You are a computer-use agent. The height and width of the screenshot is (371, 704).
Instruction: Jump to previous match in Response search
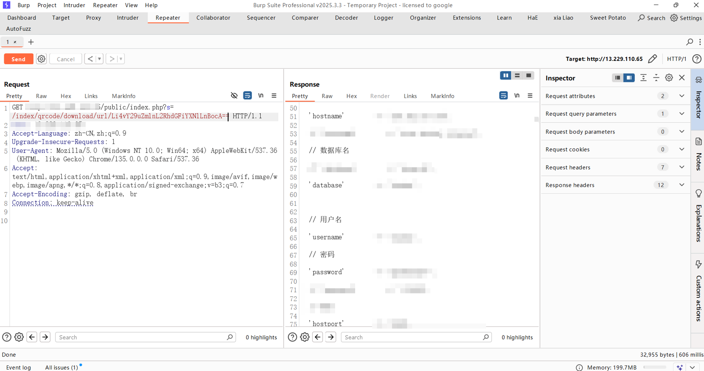(x=318, y=337)
